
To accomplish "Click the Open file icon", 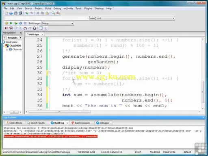I will (x=11, y=13).
